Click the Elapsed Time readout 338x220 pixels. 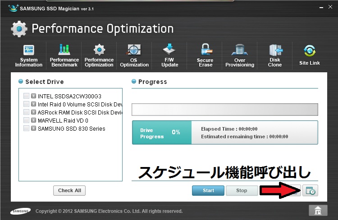point(229,129)
